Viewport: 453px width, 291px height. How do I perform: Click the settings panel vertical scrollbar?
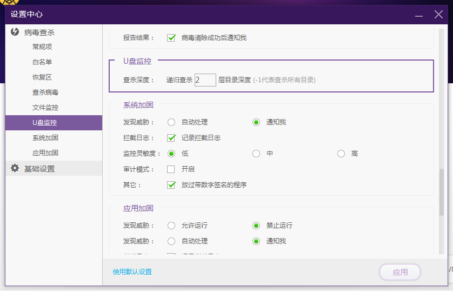point(441,192)
